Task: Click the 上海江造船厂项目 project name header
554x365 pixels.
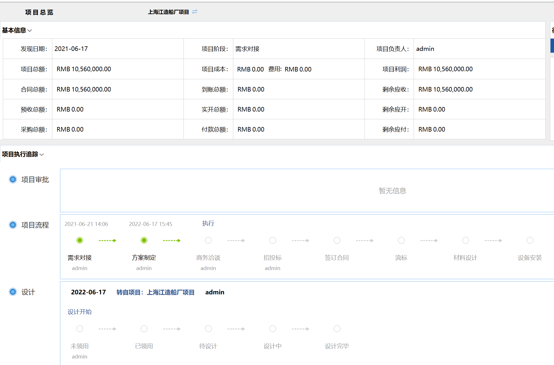Action: pyautogui.click(x=168, y=12)
